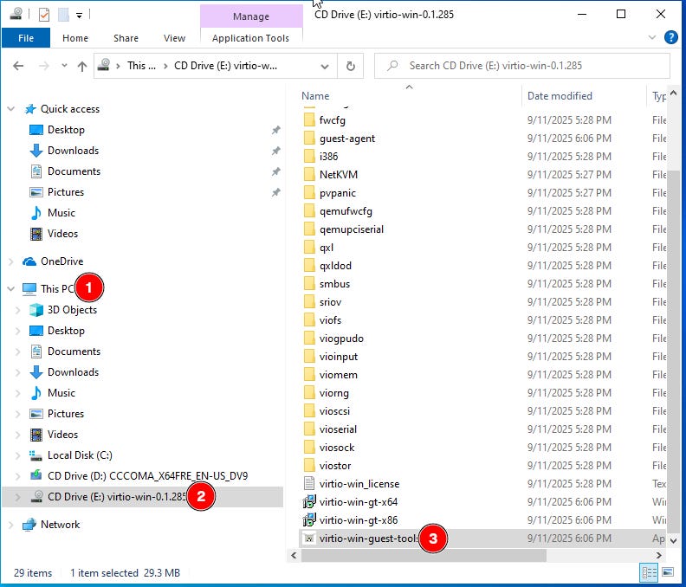Click the New folder icon in title bar
This screenshot has height=587, width=686.
(x=63, y=15)
